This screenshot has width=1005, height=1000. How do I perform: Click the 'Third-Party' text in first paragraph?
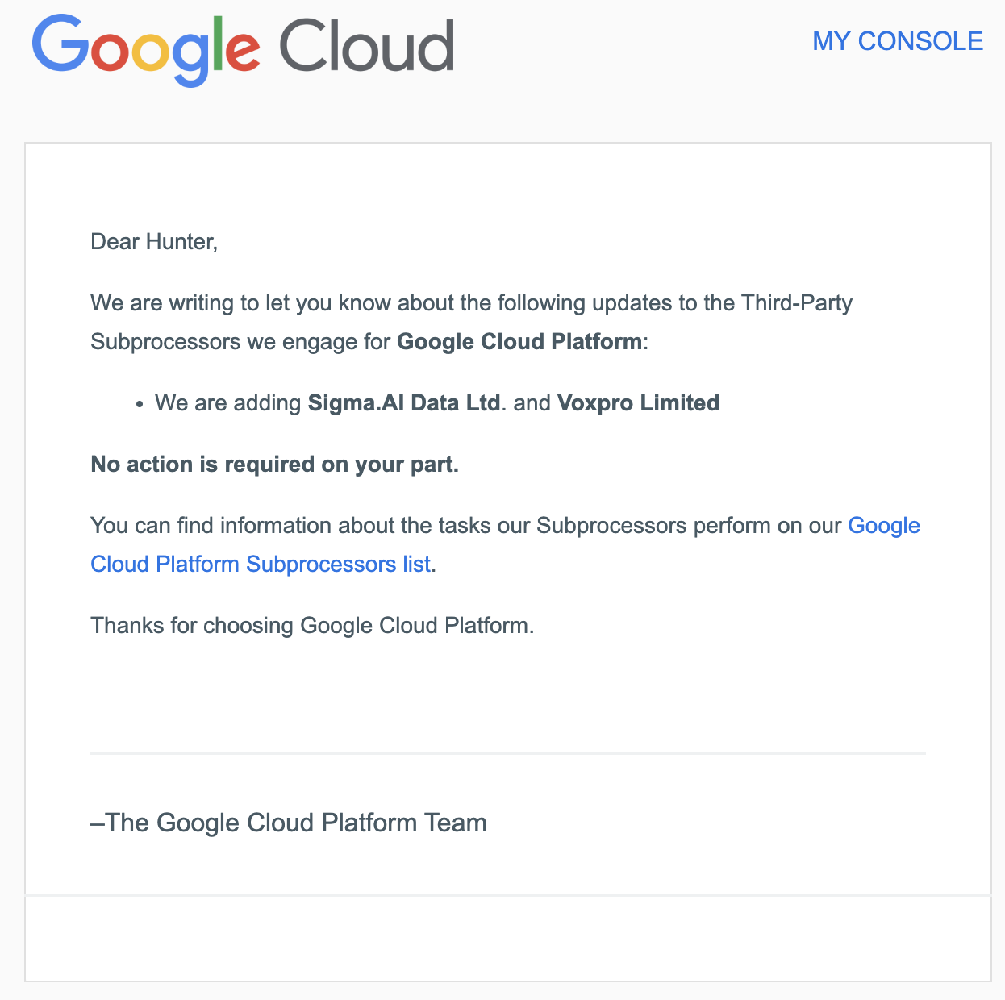797,303
